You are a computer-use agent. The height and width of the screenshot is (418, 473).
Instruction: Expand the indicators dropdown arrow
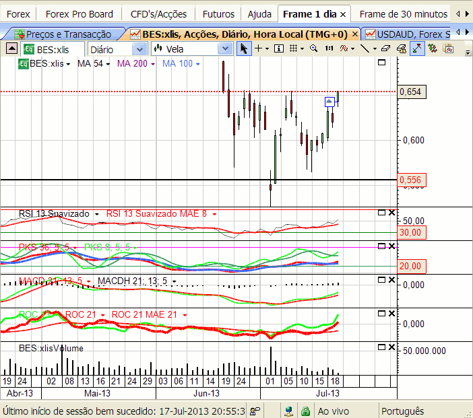(352, 49)
